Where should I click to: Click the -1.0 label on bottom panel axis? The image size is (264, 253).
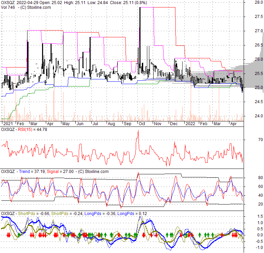point(259,248)
